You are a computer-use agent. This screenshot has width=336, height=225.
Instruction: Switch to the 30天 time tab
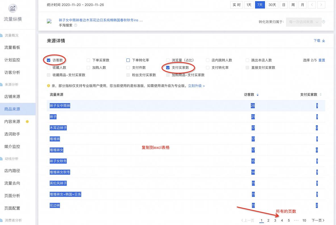tap(272, 5)
